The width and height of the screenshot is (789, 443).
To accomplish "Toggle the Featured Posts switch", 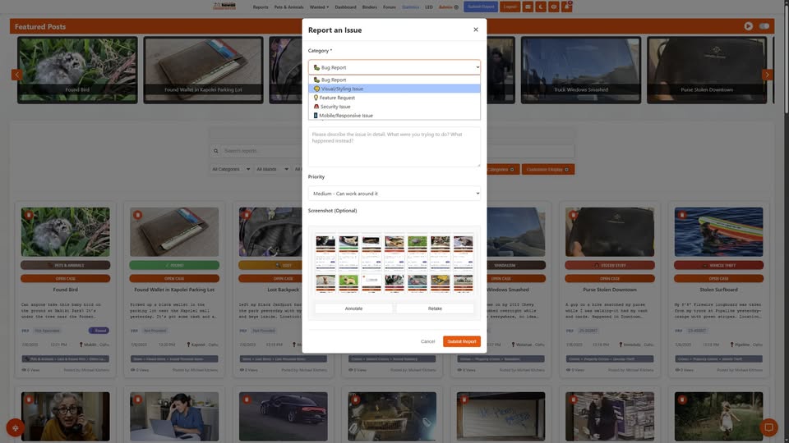I will pos(764,26).
